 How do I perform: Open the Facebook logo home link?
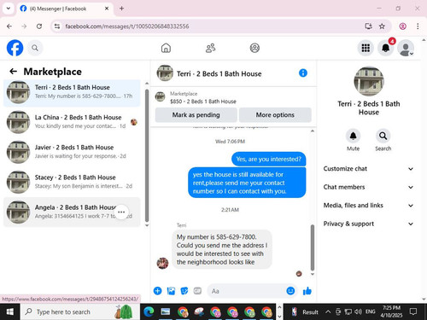[15, 48]
